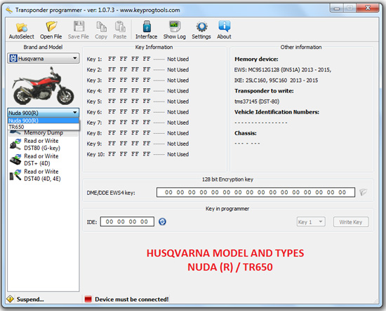Viewport: 386px width, 311px height.
Task: Open the Husqvarna brand dropdown
Action: [x=44, y=58]
